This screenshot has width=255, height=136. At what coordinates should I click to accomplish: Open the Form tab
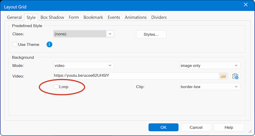[x=74, y=18]
